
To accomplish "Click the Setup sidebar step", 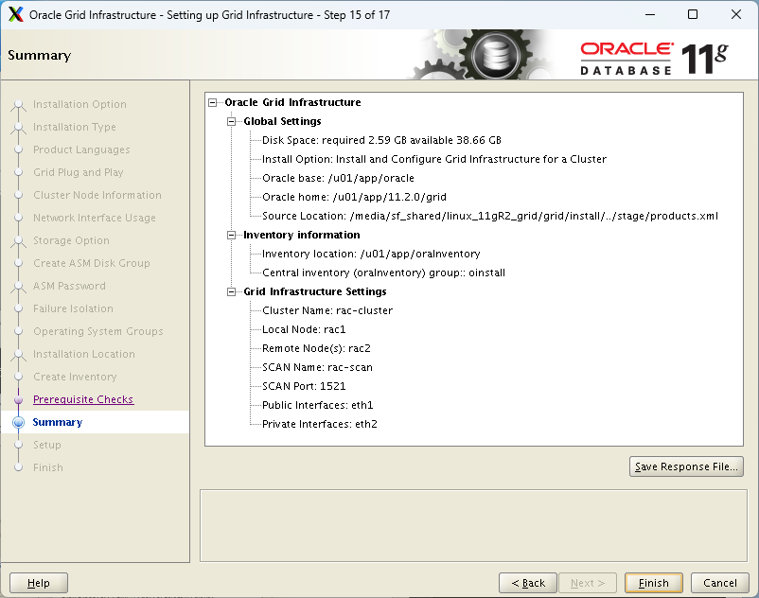I will click(47, 445).
